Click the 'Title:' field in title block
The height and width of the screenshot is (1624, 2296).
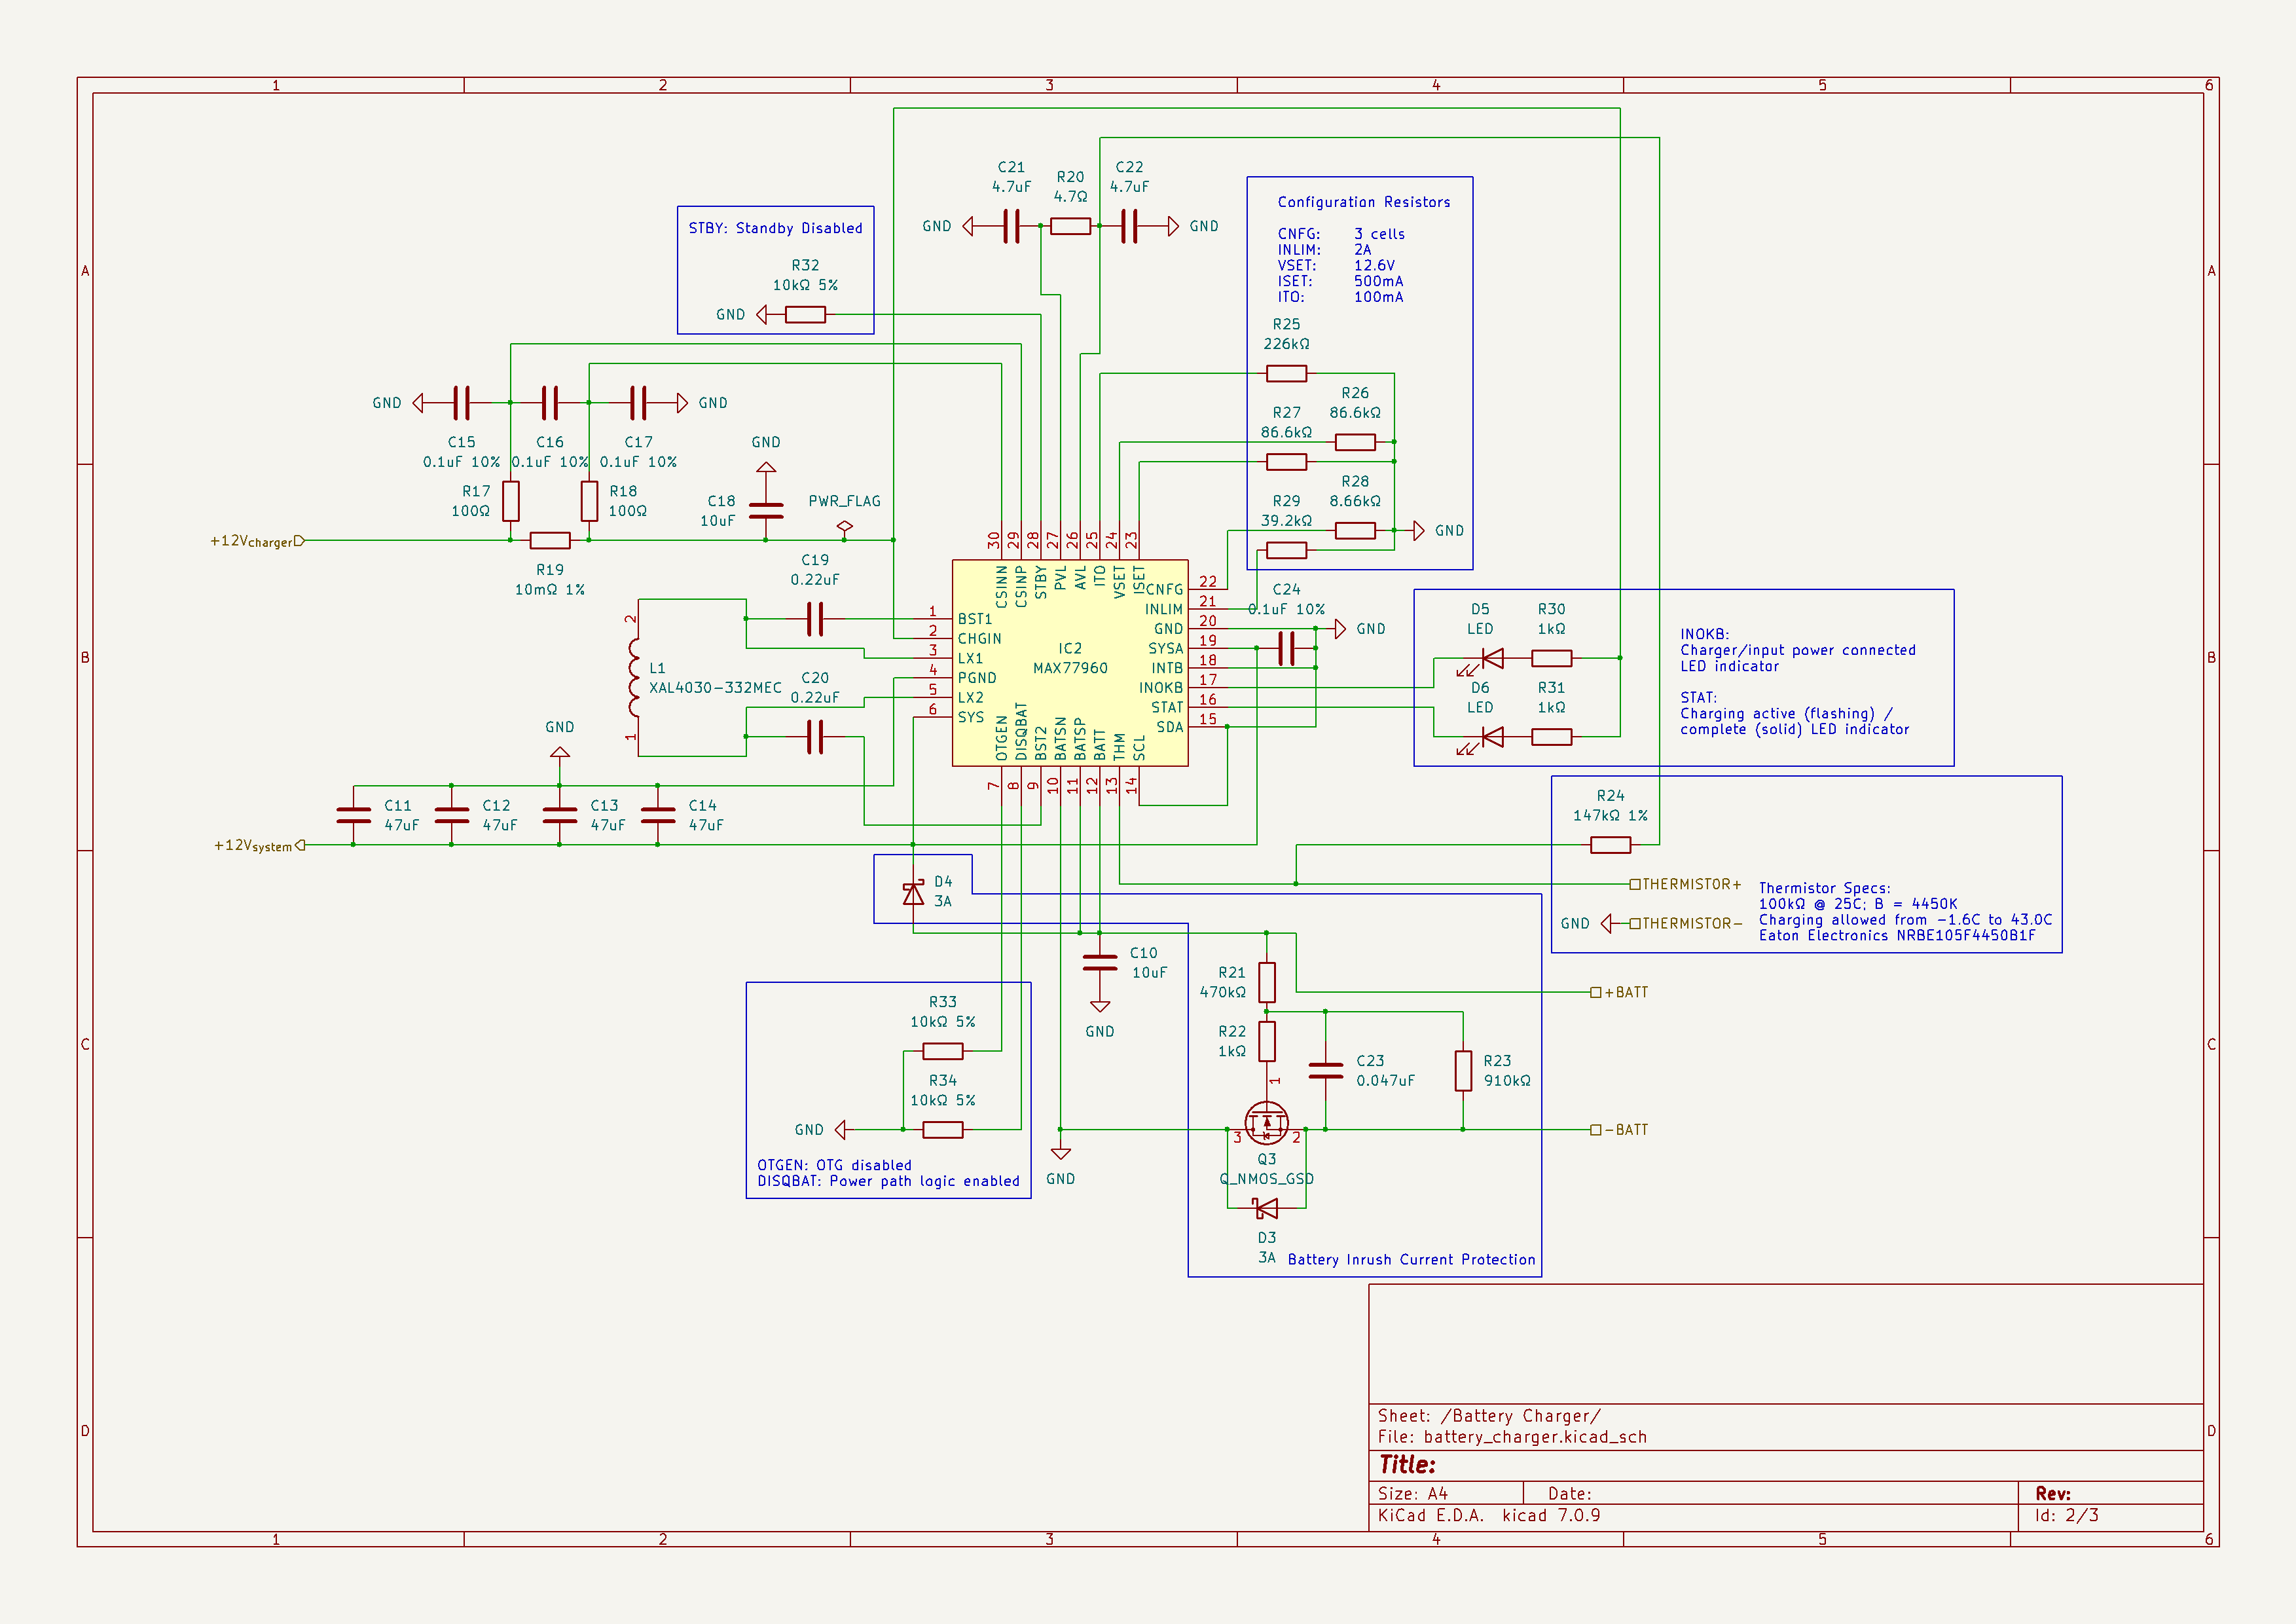[1407, 1465]
